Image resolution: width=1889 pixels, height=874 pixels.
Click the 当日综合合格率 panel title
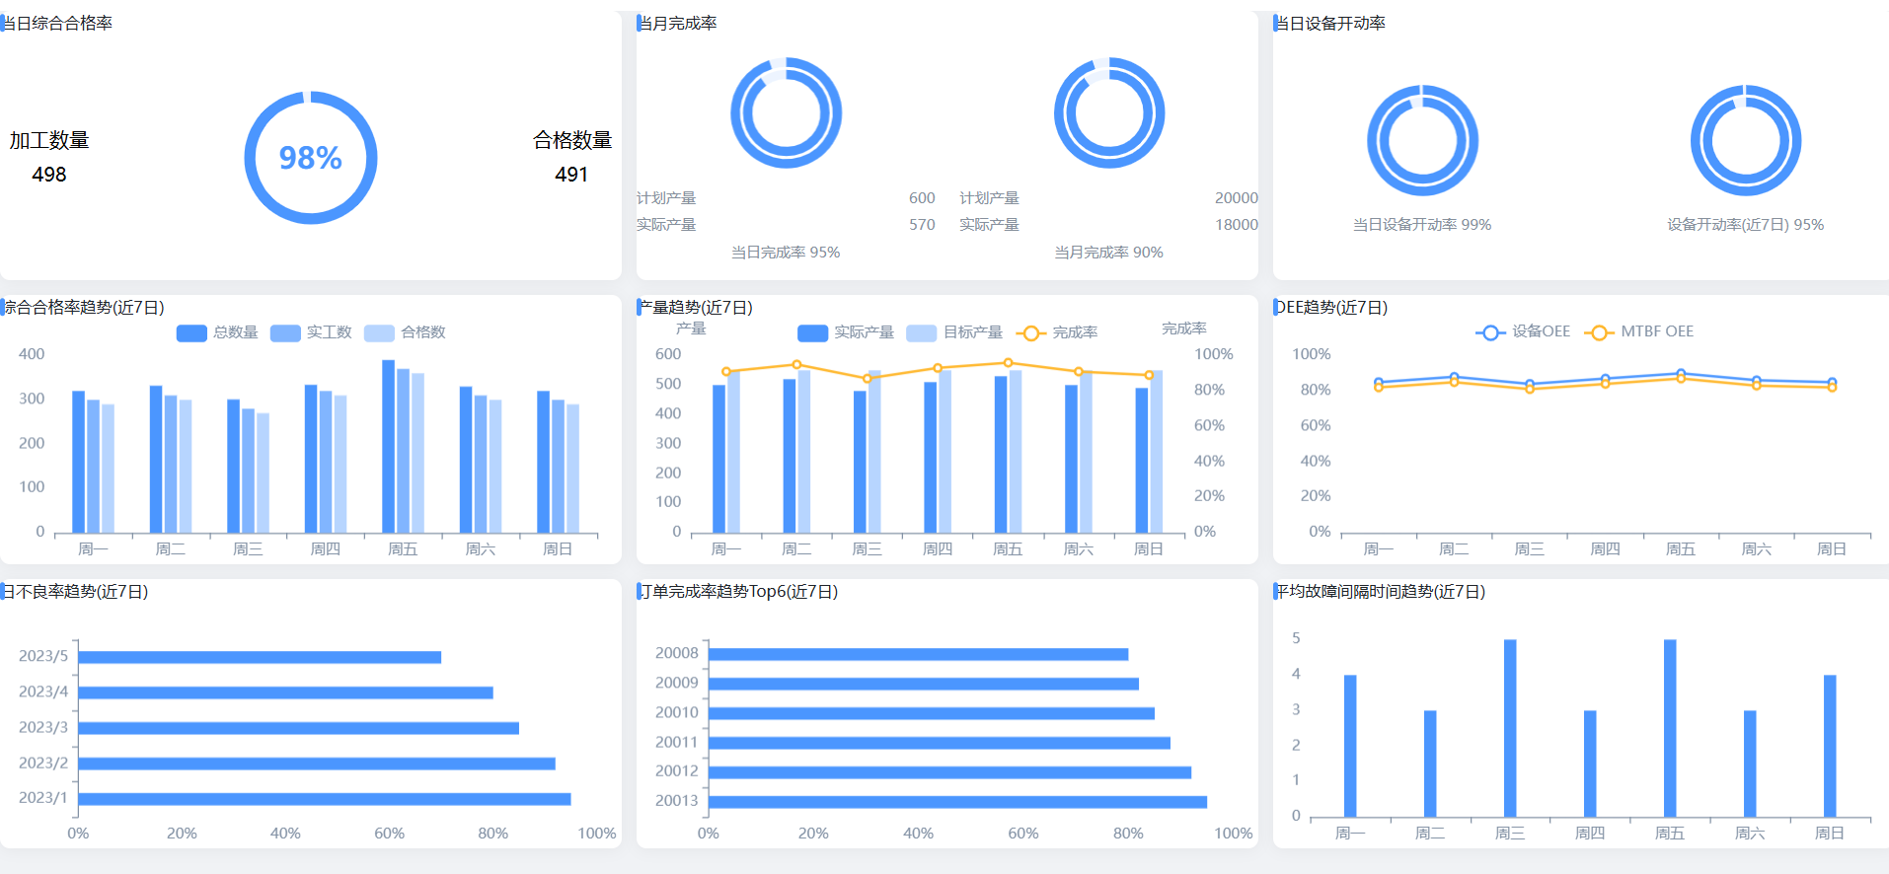(x=57, y=23)
